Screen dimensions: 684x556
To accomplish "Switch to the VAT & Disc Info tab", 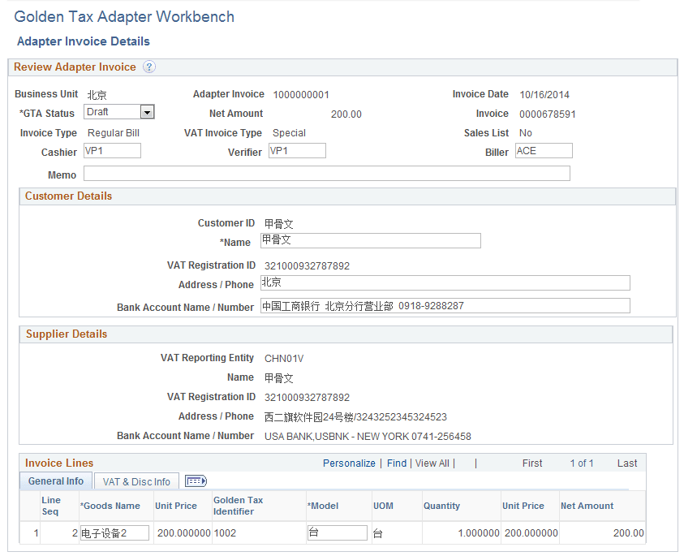I will pos(136,481).
